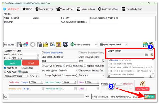Screen dimensions: 159x104
Task: Enable the Auto Skip checkbox
Action: 23,68
